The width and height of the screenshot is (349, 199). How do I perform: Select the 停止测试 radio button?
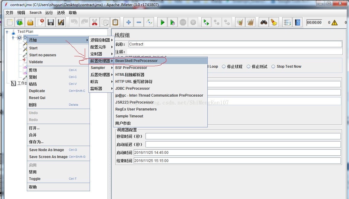coord(248,67)
